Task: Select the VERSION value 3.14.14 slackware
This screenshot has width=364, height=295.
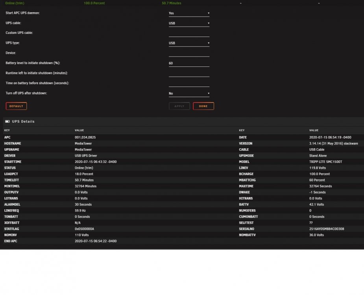Action: [334, 144]
